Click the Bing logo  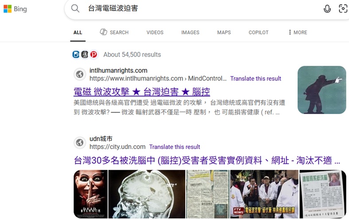[15, 9]
